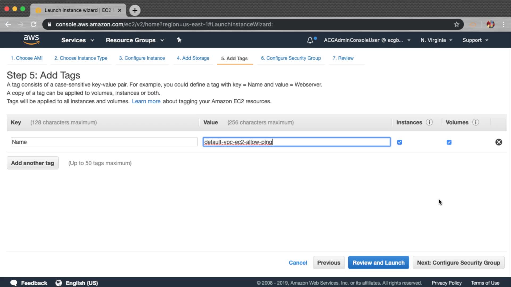Image resolution: width=511 pixels, height=287 pixels.
Task: Remove the Name tag row
Action: (498, 142)
